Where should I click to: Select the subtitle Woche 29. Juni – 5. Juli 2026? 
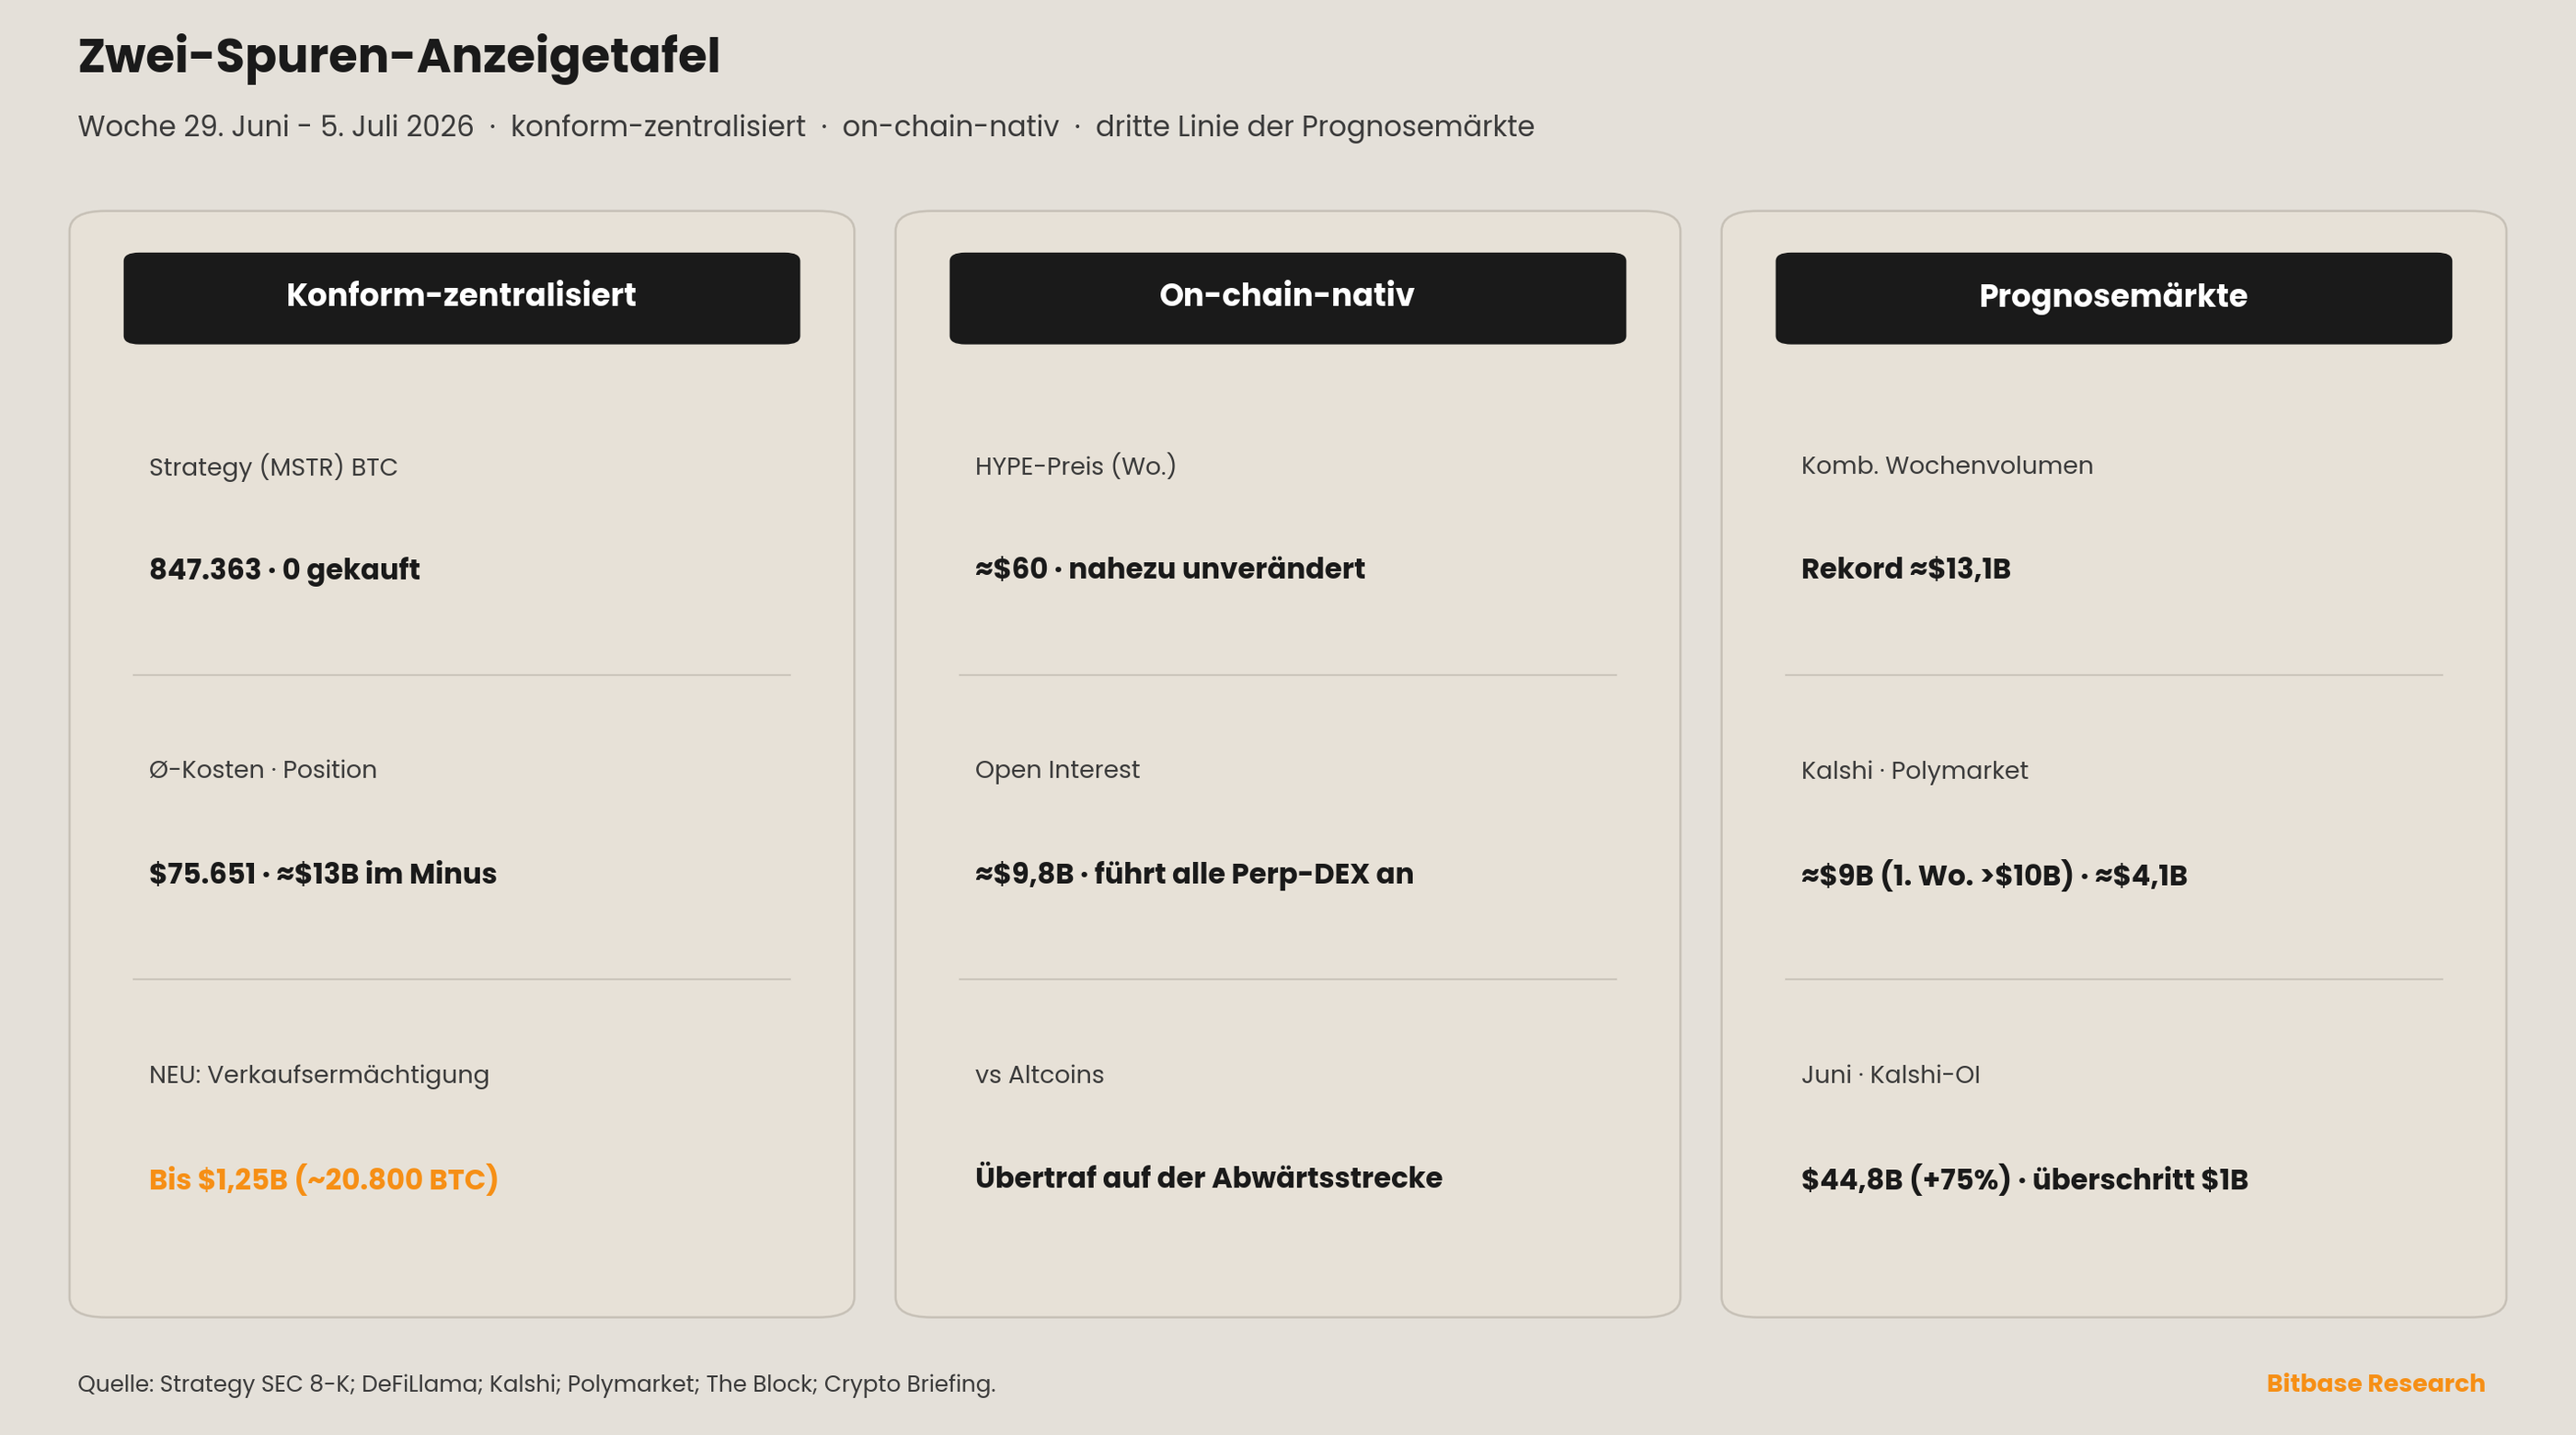tap(276, 127)
